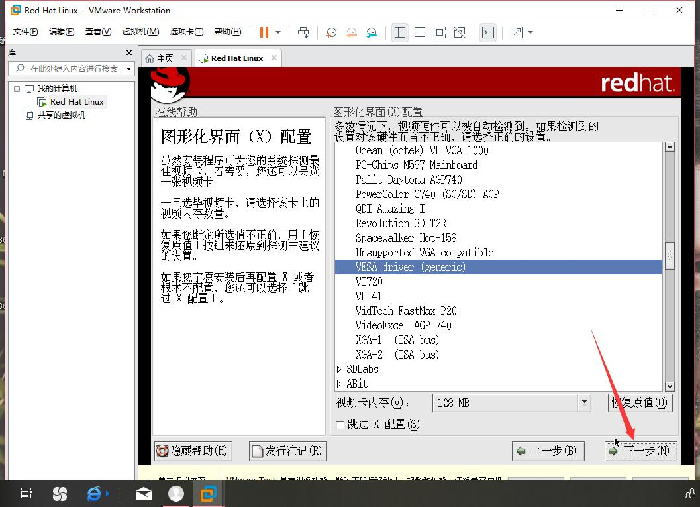The width and height of the screenshot is (700, 507).
Task: Click the 恢复原值(O) button
Action: coord(640,403)
